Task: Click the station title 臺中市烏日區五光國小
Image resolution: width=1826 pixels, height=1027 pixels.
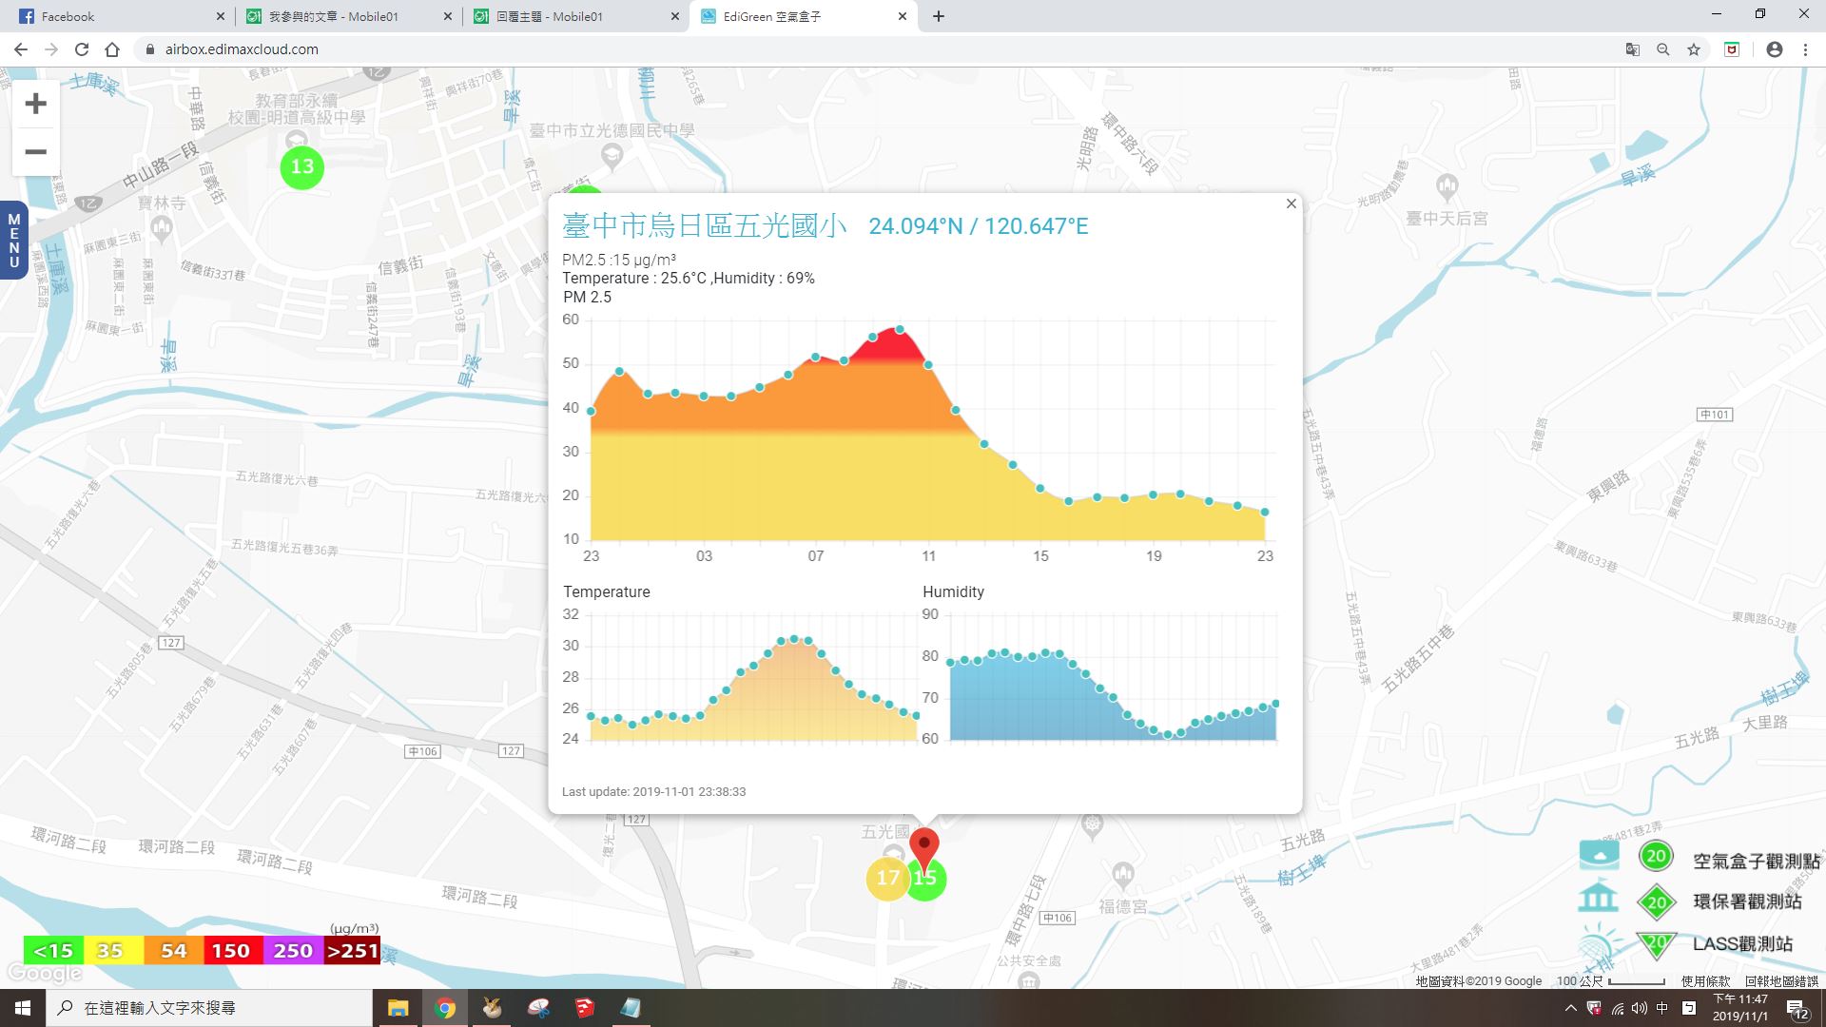Action: coord(704,225)
